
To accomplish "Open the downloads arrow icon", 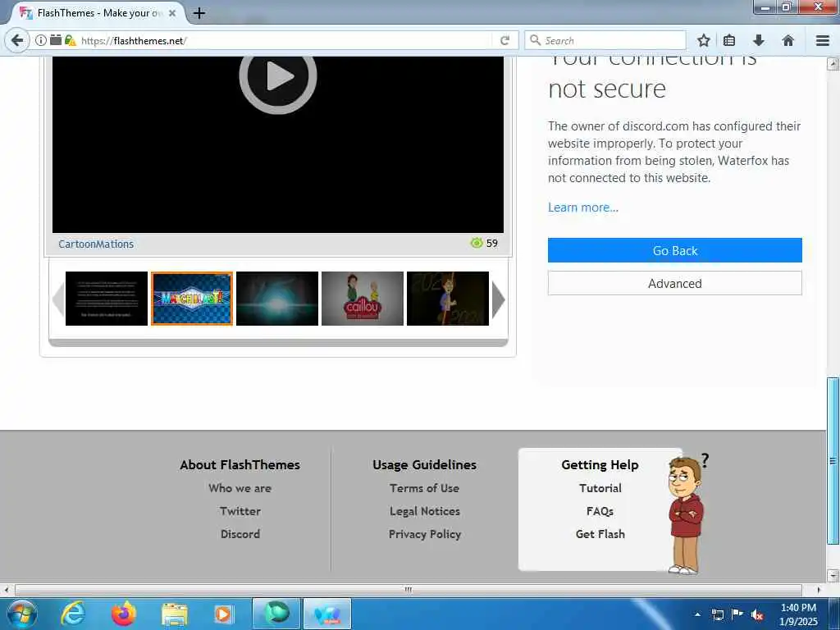I will click(759, 40).
